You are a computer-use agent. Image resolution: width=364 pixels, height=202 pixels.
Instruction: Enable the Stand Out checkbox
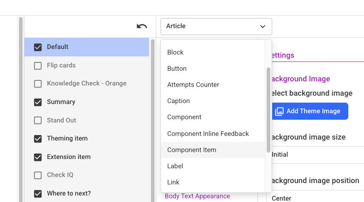point(38,120)
